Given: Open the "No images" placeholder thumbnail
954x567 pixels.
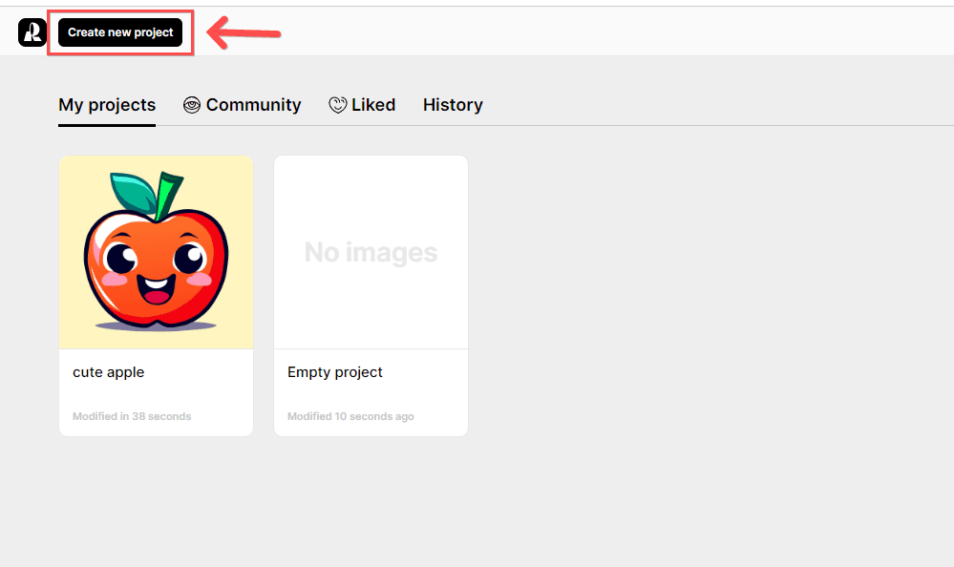Looking at the screenshot, I should 371,252.
